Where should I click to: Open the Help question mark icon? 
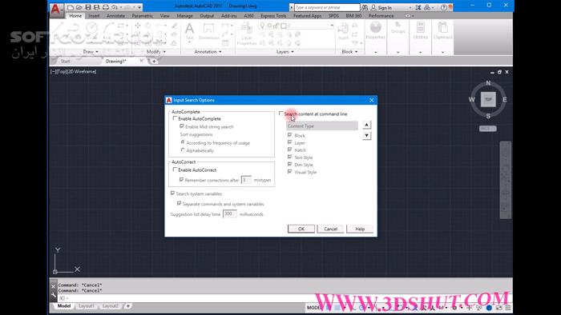444,7
